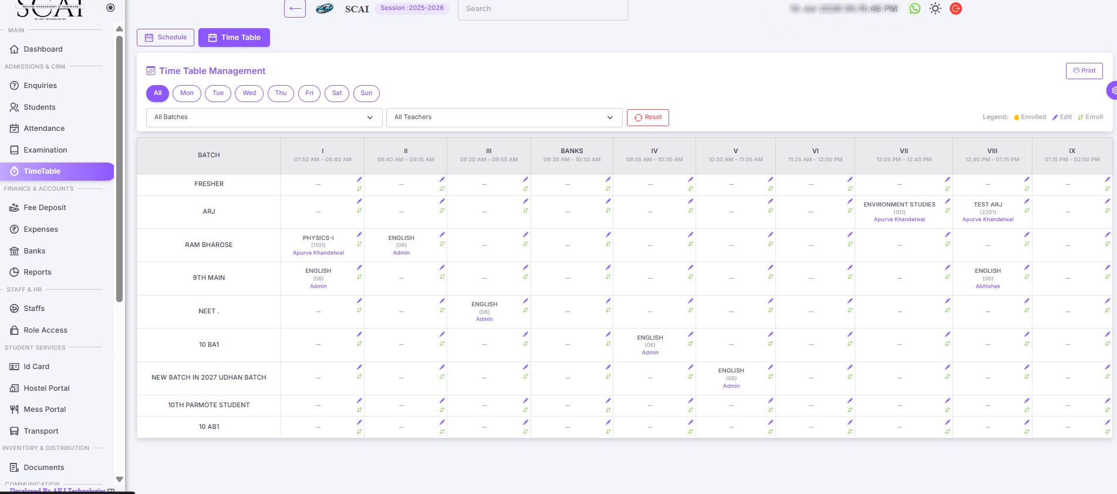The height and width of the screenshot is (494, 1117).
Task: Enroll icon for FRESHER period I slot
Action: click(x=359, y=189)
